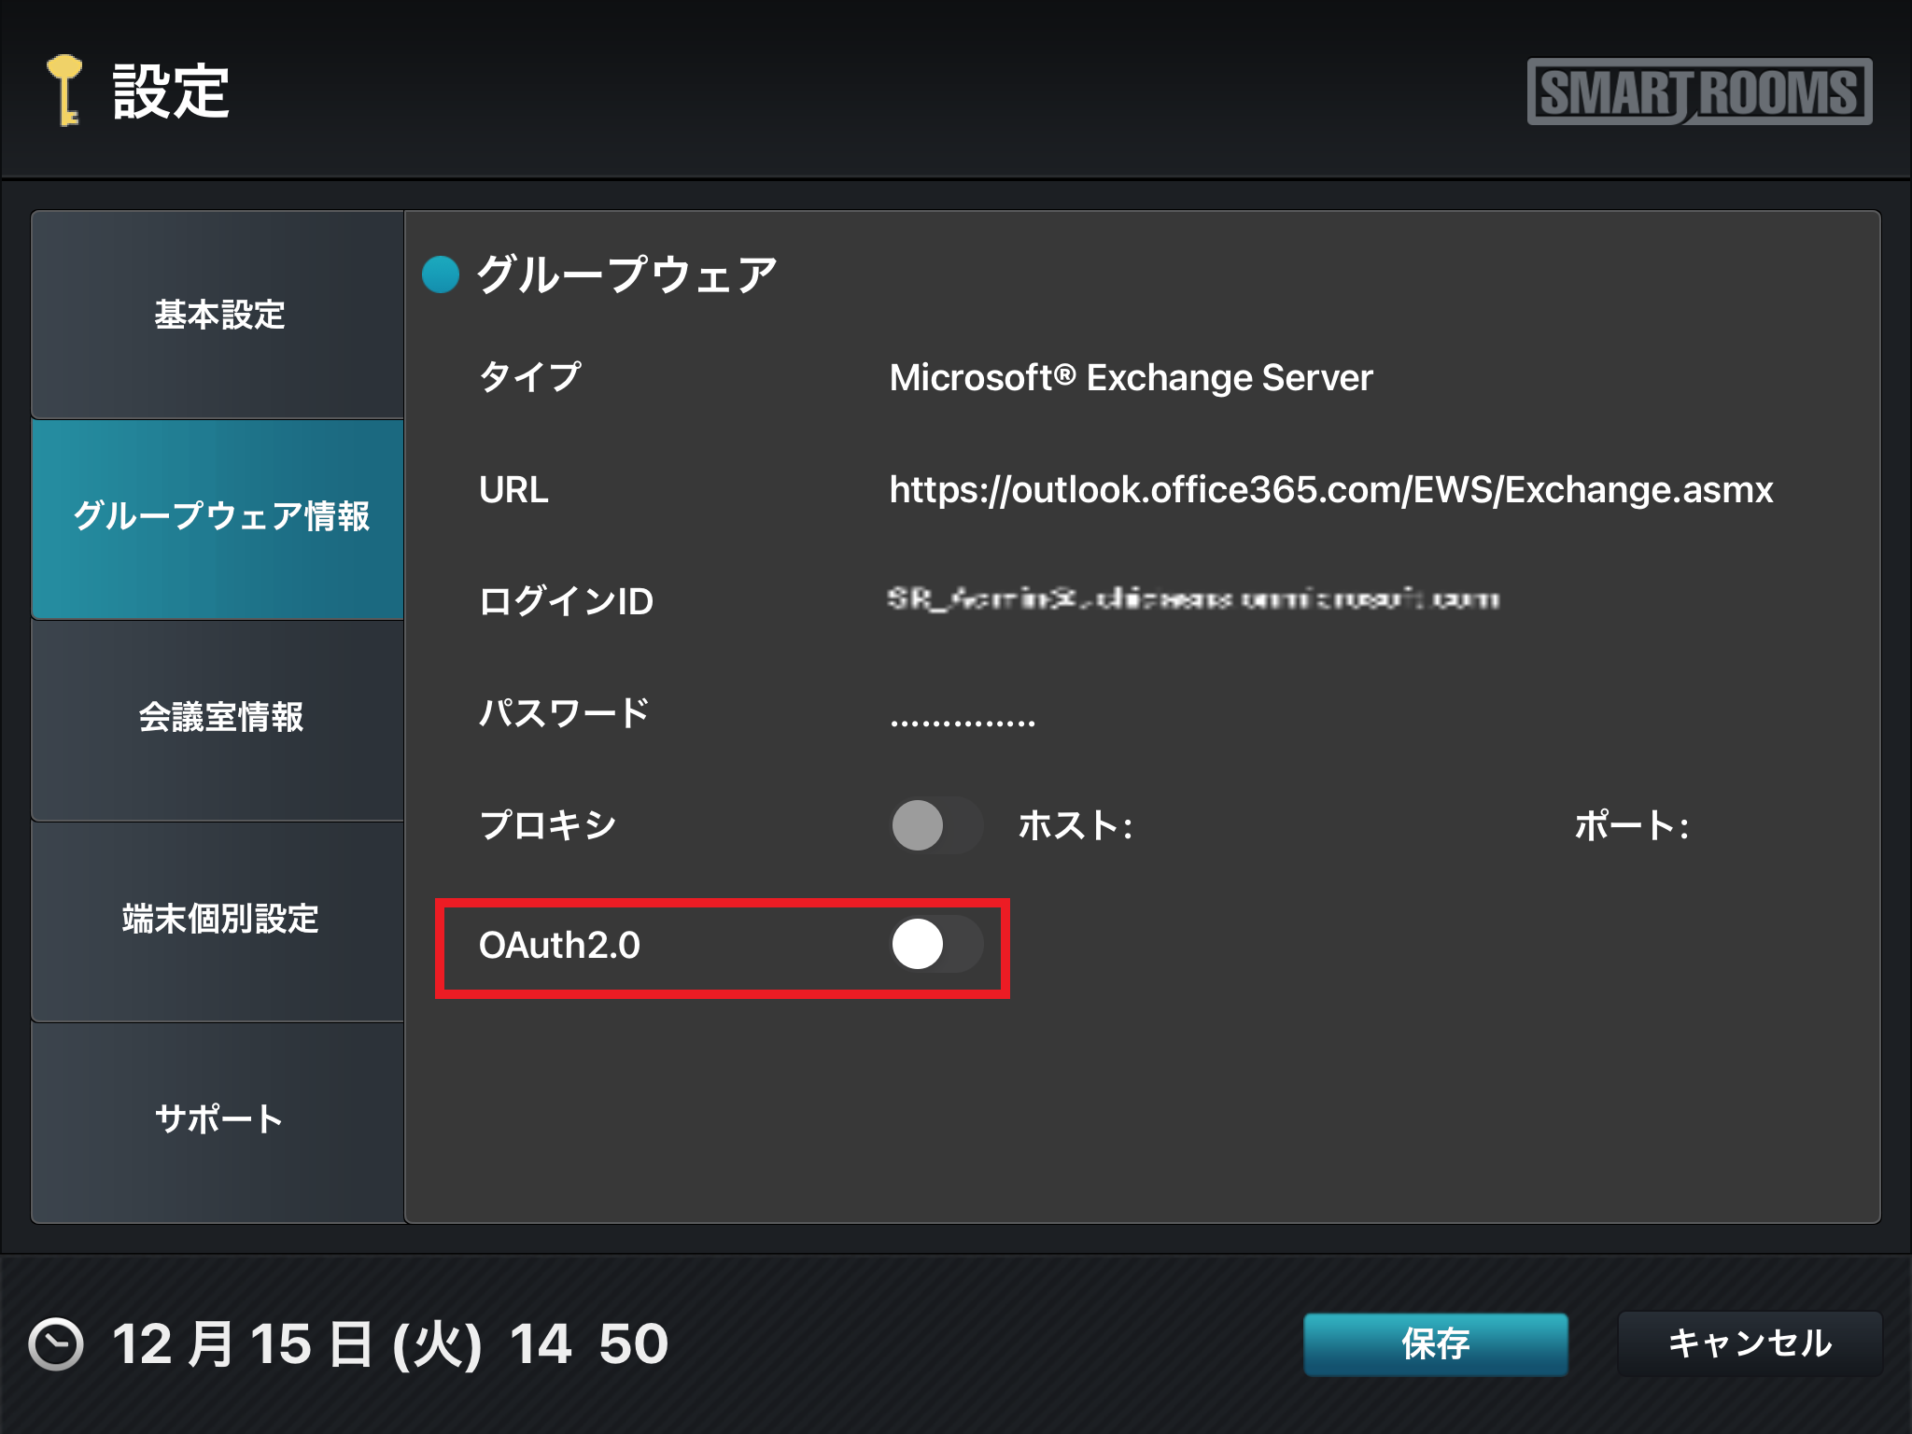Click the SMART ROOMS logo
This screenshot has width=1912, height=1434.
click(1698, 91)
